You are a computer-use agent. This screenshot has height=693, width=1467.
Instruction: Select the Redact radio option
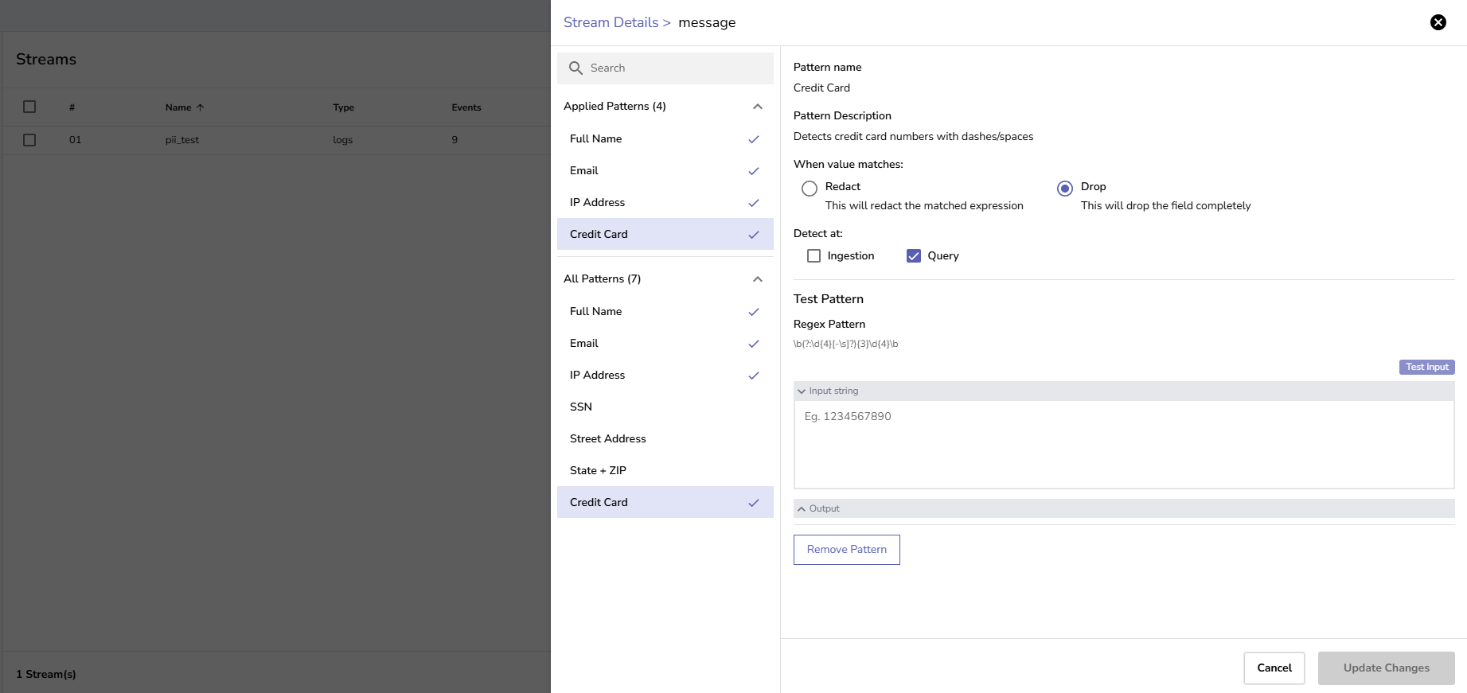pos(810,189)
